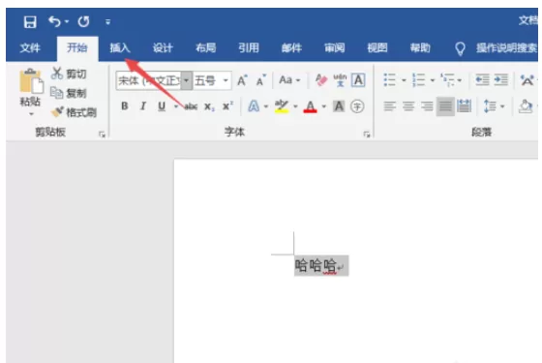
Task: Open the phonetic guide (拼音) tool
Action: coord(340,80)
